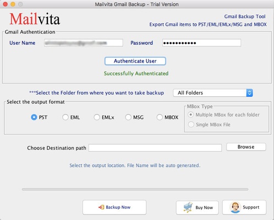Screen dimensions: 274x220
Task: Click the Backup Now button
Action: pos(114,207)
